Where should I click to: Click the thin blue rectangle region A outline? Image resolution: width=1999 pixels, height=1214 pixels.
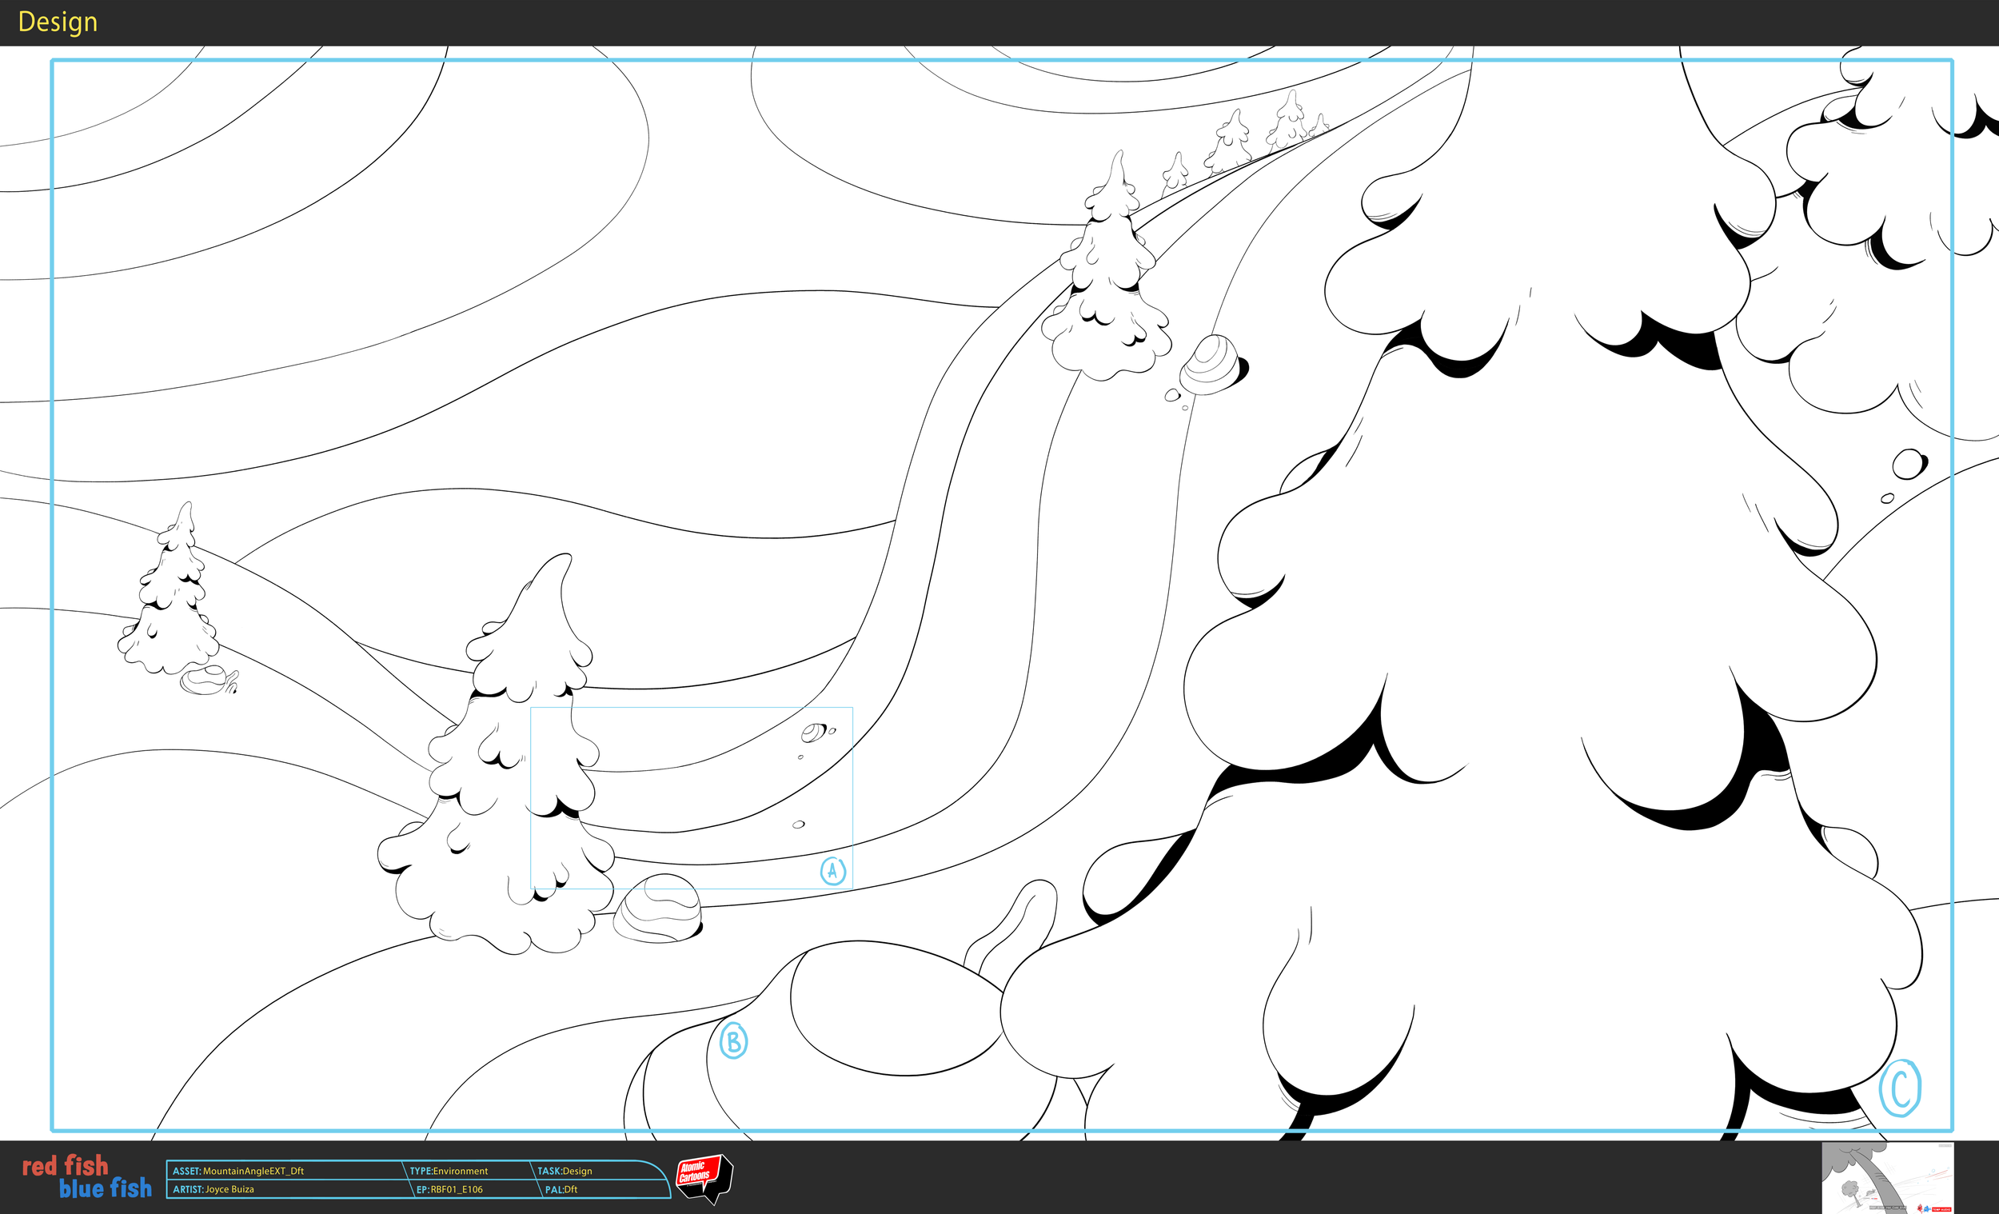point(691,708)
